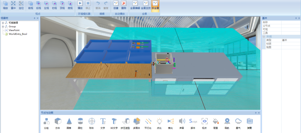The height and width of the screenshot is (133, 301).
Task: Insert a 点光 point light
Action: (159, 123)
